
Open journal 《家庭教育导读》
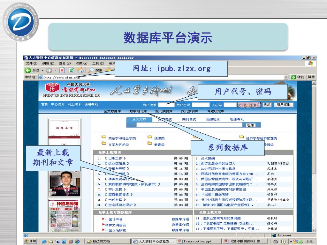[118, 195]
